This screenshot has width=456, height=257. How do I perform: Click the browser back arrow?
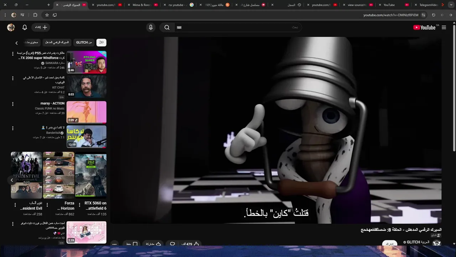(x=451, y=15)
